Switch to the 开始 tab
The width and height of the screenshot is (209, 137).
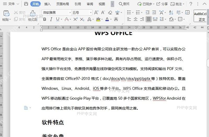(36, 4)
